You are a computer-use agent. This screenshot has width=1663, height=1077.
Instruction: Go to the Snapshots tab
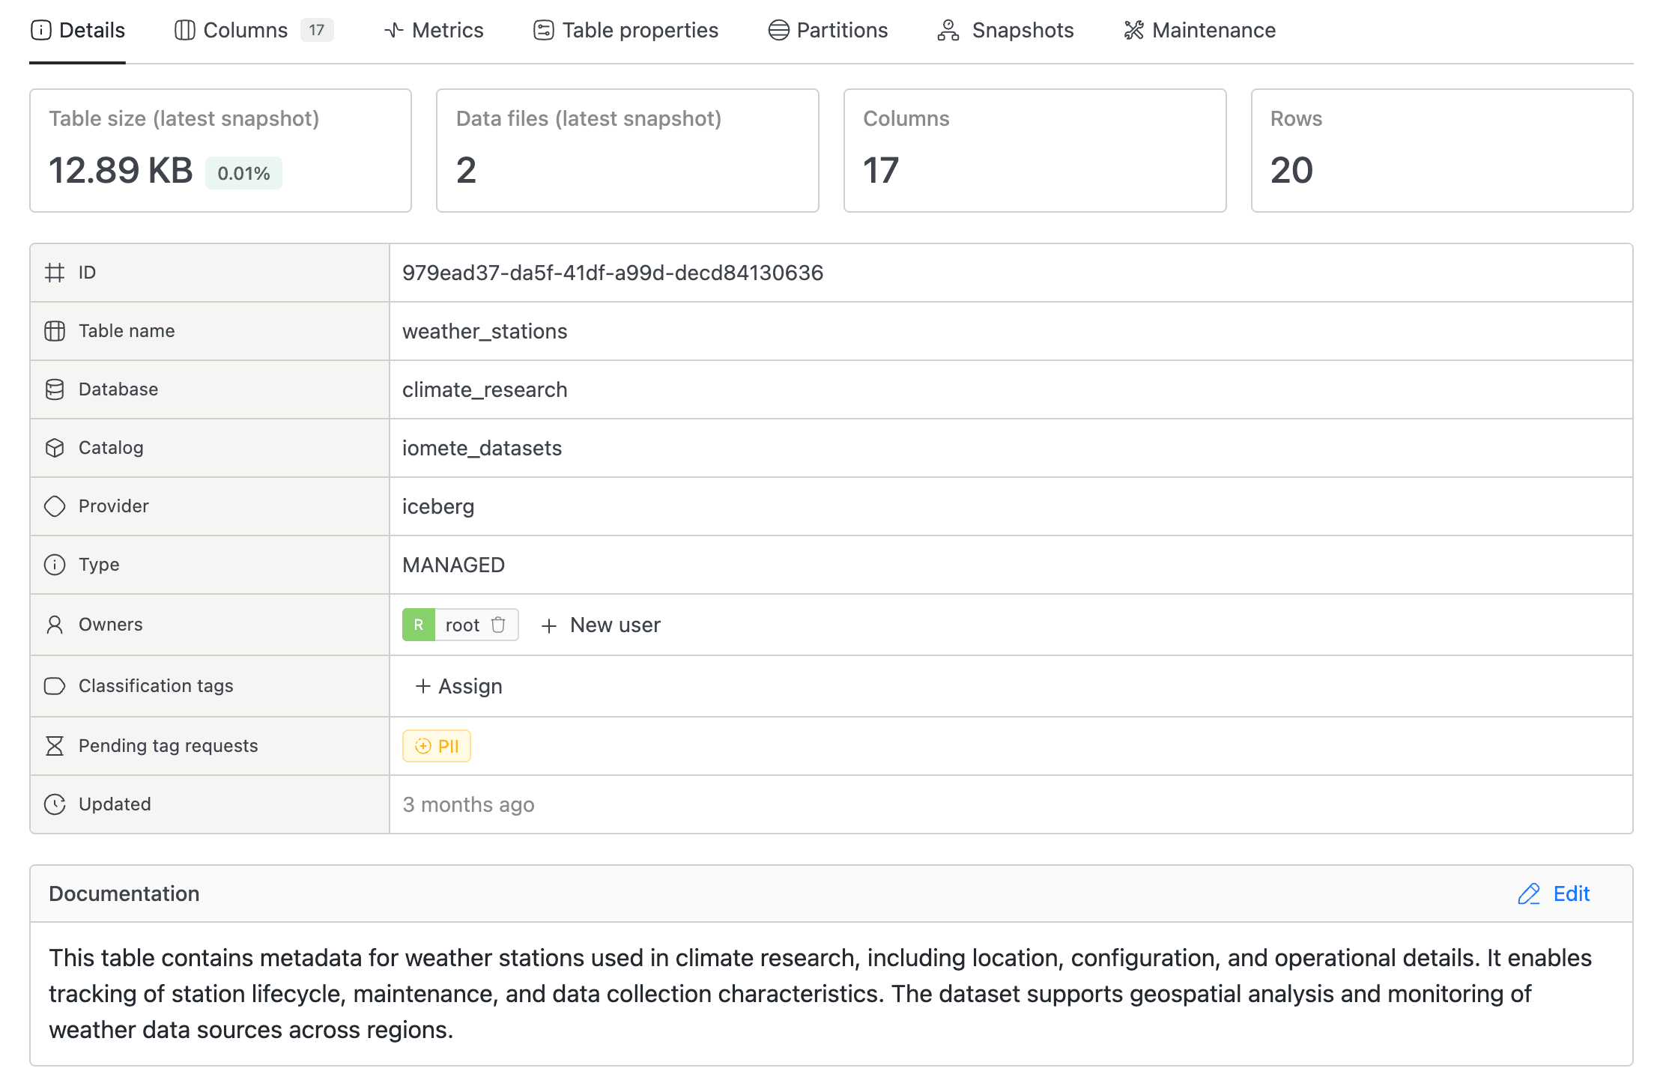pyautogui.click(x=1022, y=30)
